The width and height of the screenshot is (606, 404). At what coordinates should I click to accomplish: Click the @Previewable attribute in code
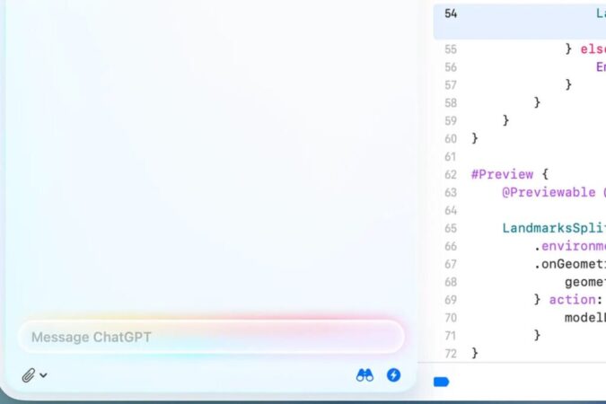coord(549,192)
